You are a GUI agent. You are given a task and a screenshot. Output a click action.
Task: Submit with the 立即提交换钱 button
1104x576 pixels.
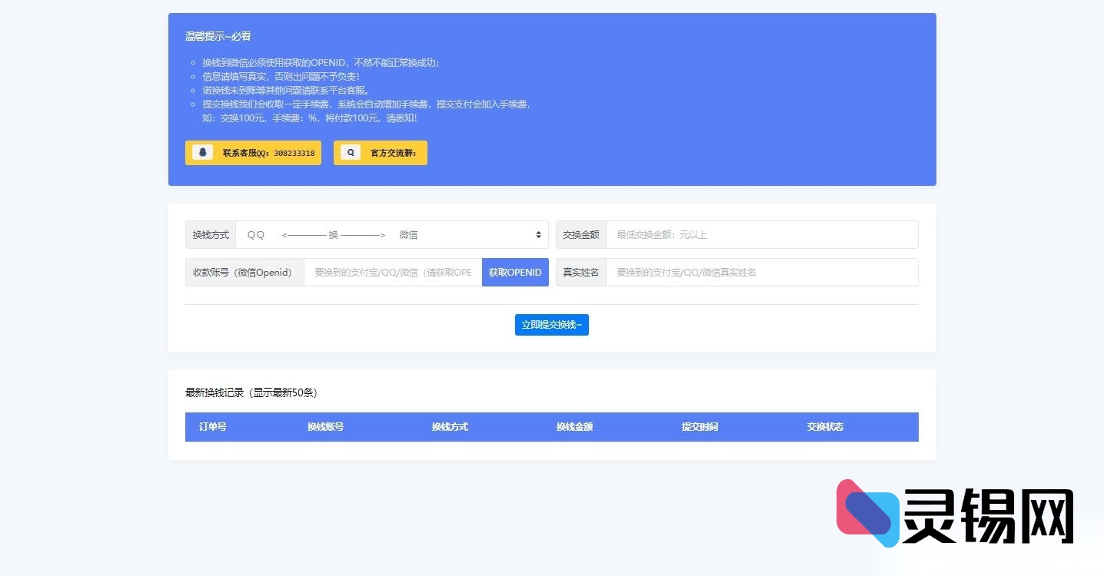[x=551, y=325]
